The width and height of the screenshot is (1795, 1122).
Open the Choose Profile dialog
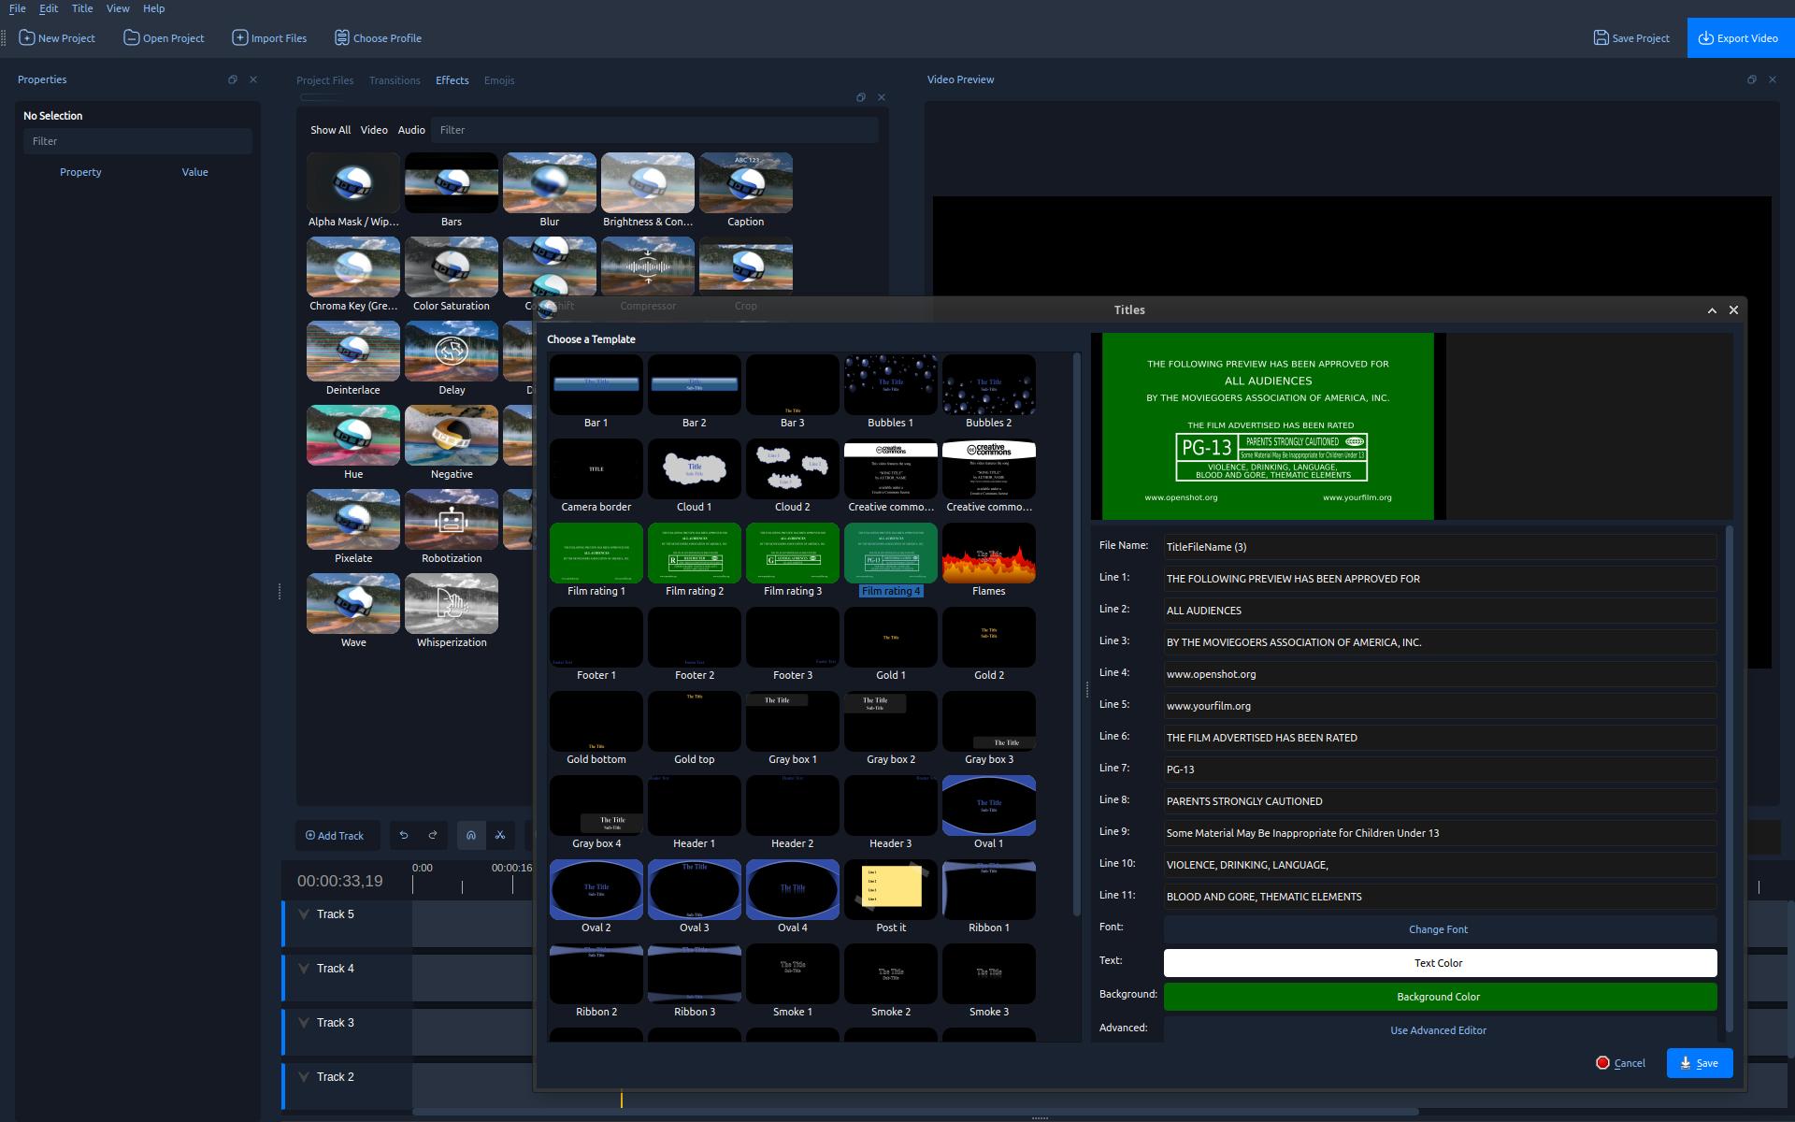click(378, 38)
